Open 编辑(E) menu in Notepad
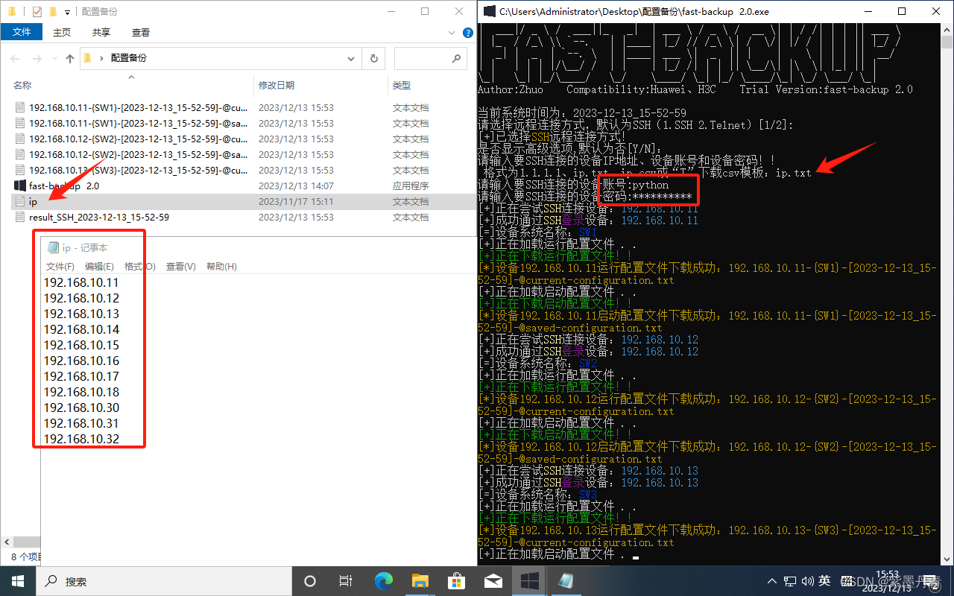954x596 pixels. click(x=99, y=267)
